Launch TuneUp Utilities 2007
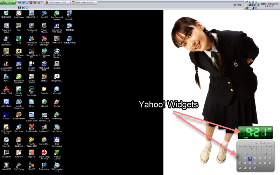 tap(31, 142)
